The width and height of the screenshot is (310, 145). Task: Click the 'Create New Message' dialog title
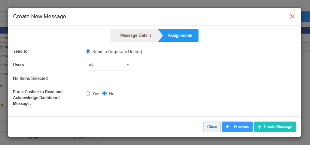tap(39, 16)
